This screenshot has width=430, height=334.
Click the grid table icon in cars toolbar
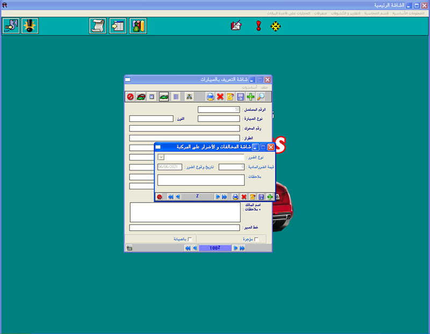point(176,97)
